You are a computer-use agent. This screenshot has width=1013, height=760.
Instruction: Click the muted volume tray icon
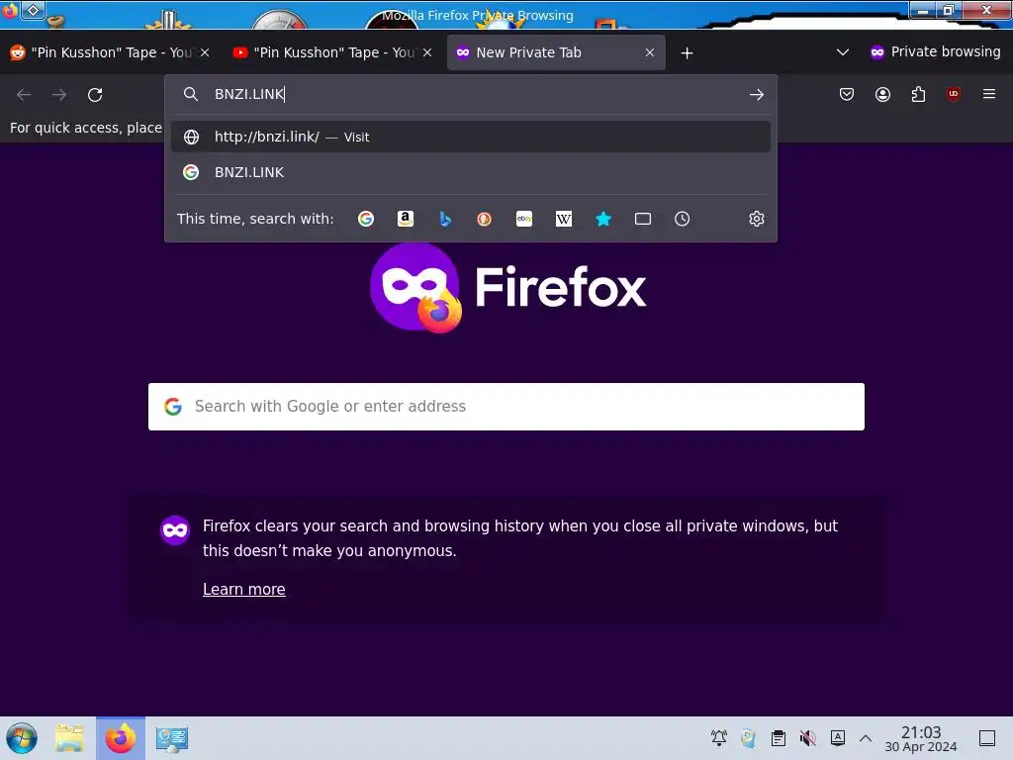[807, 738]
